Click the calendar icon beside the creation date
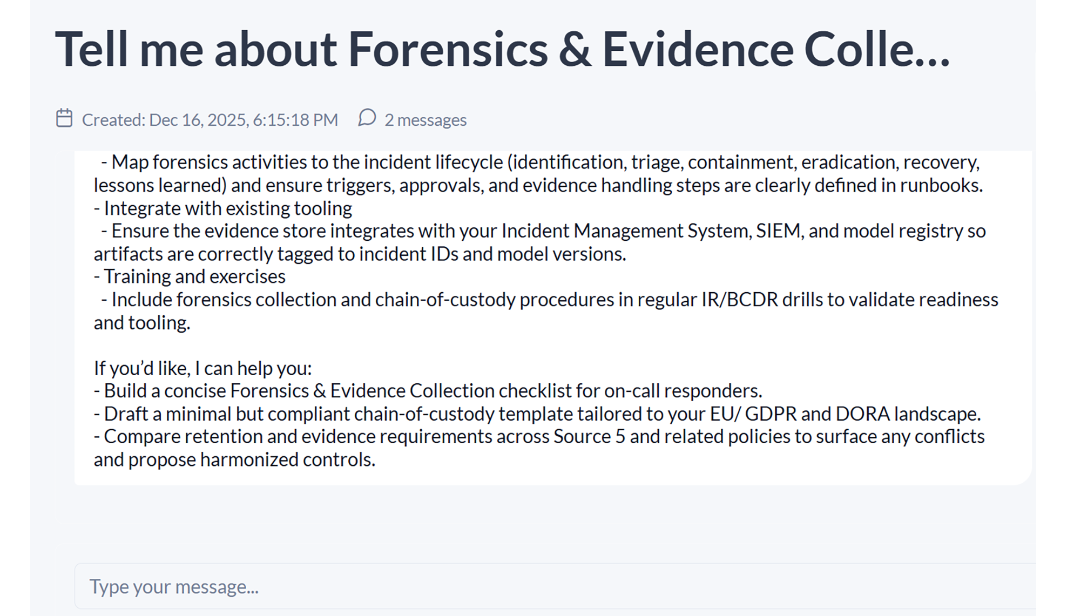 click(x=64, y=119)
